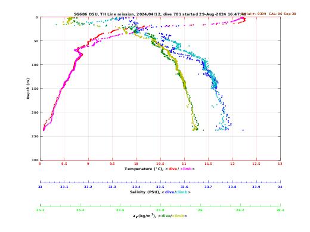Click the 33.9 salinity tick label
Viewport: 310px width, 232px height.
click(x=256, y=187)
